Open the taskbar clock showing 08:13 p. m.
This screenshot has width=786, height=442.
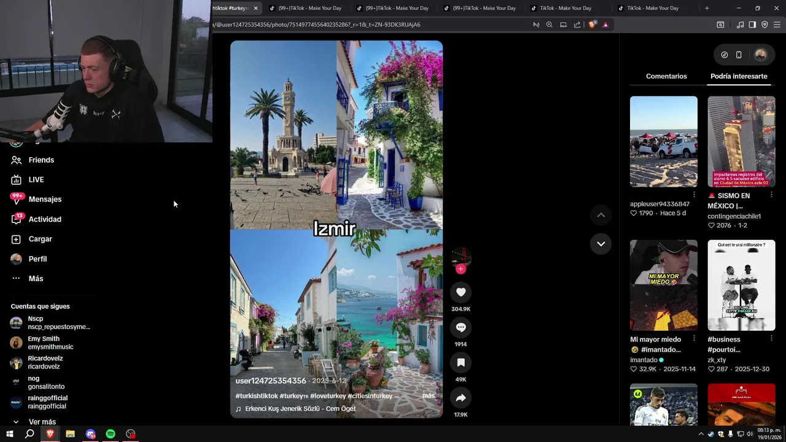tap(769, 434)
